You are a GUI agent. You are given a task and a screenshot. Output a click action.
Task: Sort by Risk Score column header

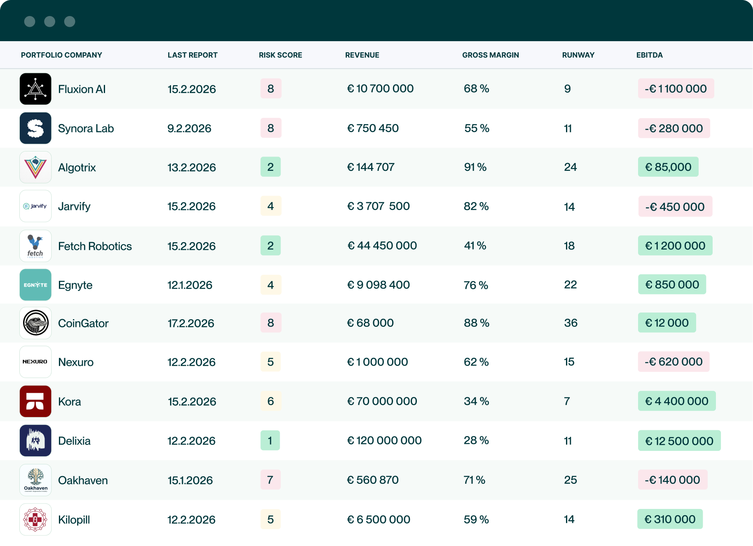281,55
